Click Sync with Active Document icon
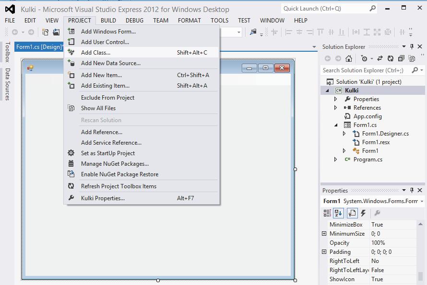427x285 pixels. click(x=380, y=58)
